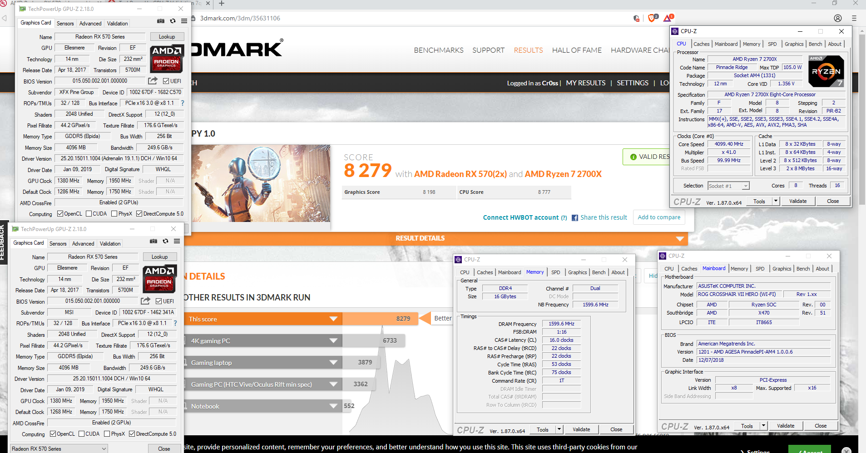Click GPU-Z app icon in upper window title
This screenshot has height=453, width=866.
tap(23, 9)
